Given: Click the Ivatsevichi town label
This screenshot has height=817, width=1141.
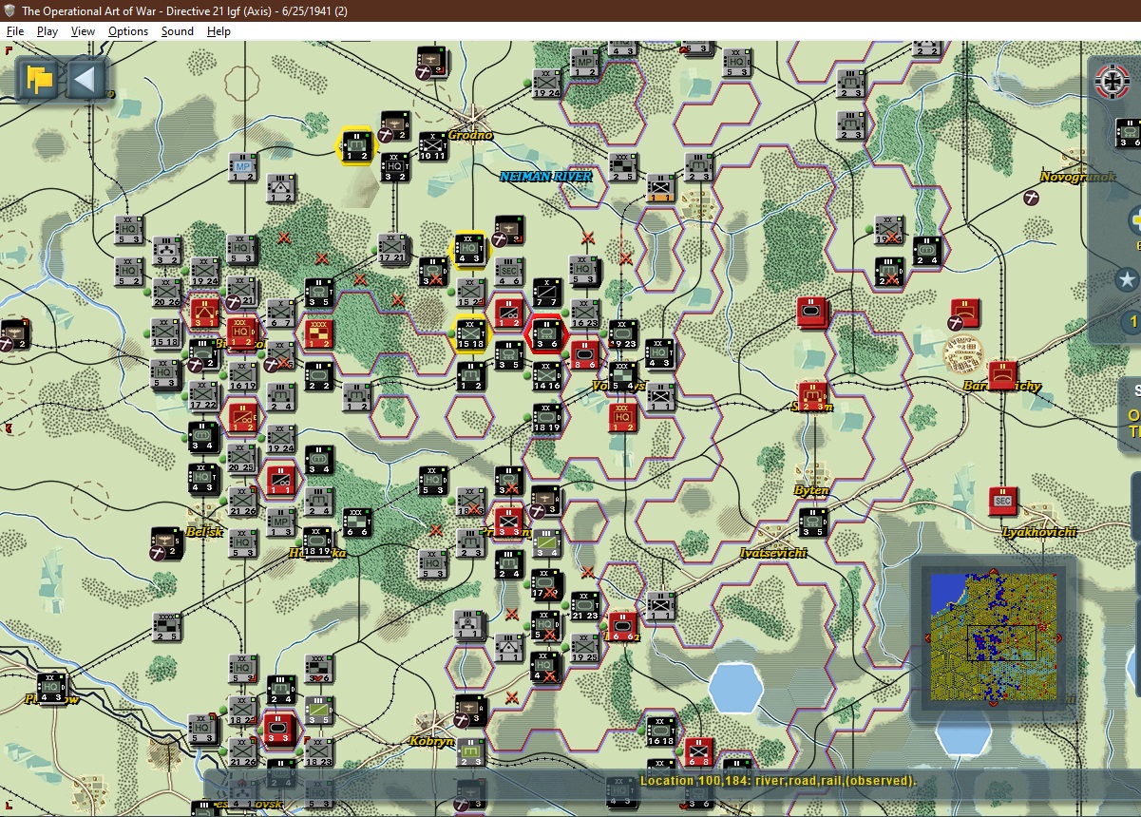Looking at the screenshot, I should (x=773, y=553).
